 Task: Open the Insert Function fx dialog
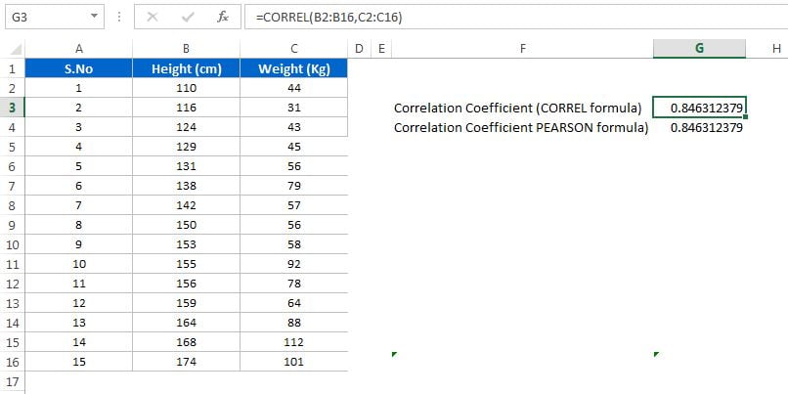coord(223,17)
